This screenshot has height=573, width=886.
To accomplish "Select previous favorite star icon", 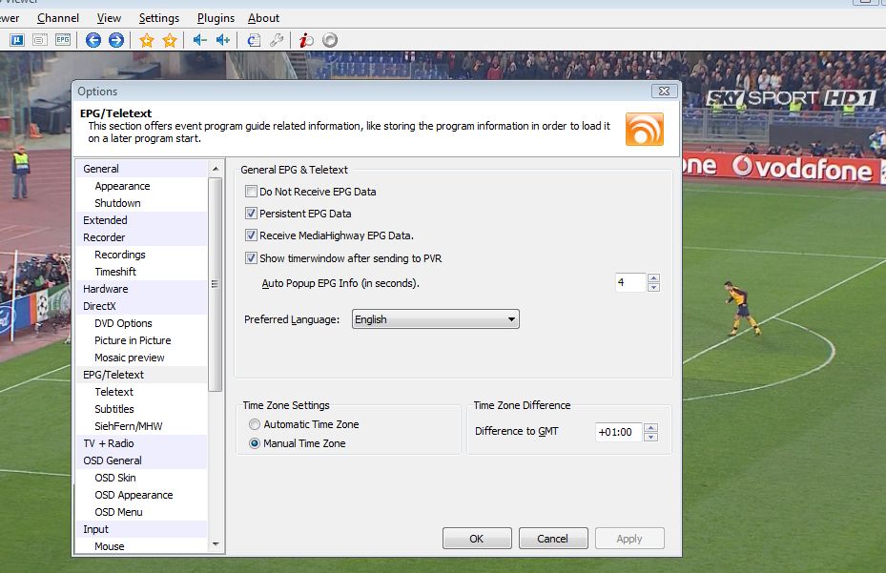I will (x=146, y=40).
